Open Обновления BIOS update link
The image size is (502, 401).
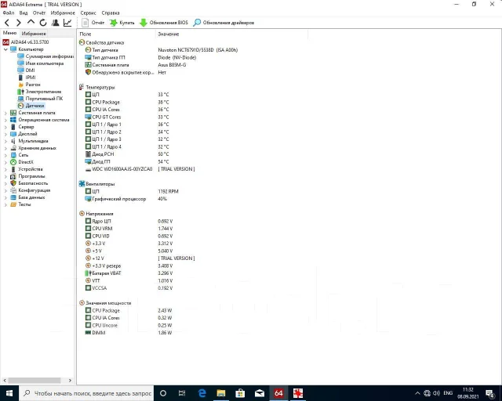(164, 23)
